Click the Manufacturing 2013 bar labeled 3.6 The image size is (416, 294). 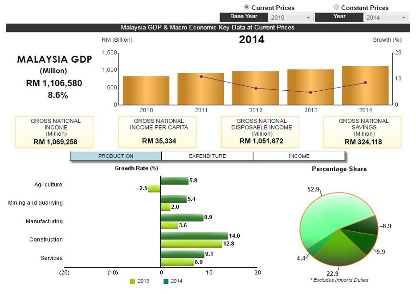pos(169,226)
